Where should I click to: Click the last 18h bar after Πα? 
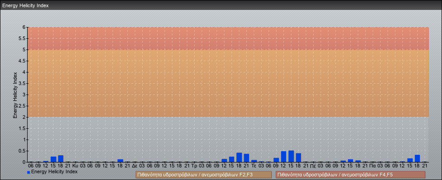click(418, 158)
